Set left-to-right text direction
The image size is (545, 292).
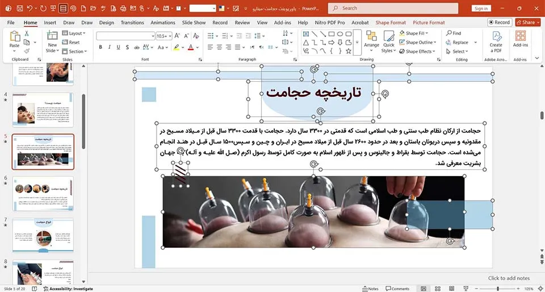(x=252, y=47)
